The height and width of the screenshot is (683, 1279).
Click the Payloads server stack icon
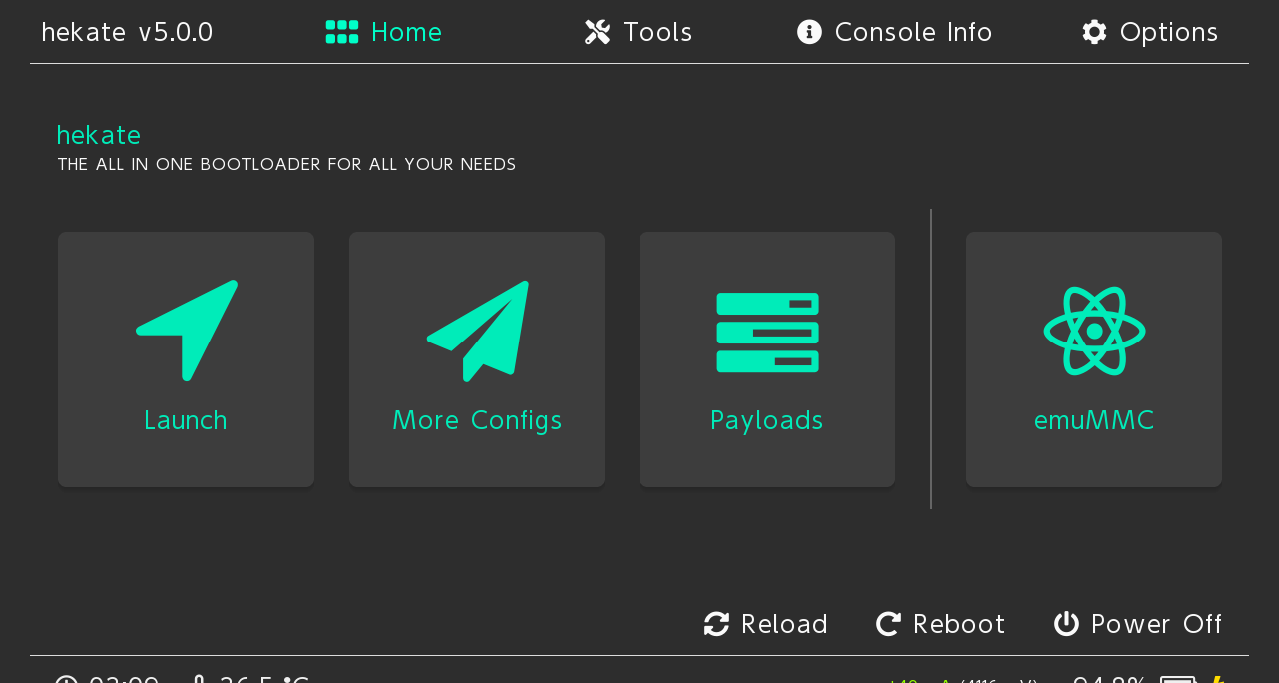(767, 333)
